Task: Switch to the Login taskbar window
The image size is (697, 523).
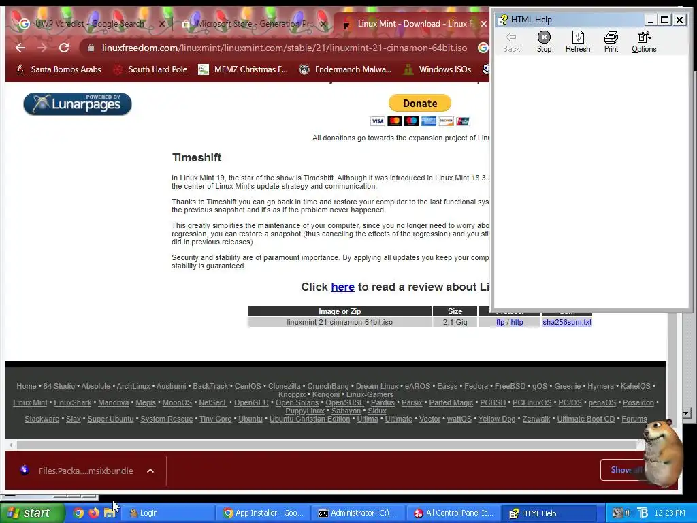Action: 167,513
